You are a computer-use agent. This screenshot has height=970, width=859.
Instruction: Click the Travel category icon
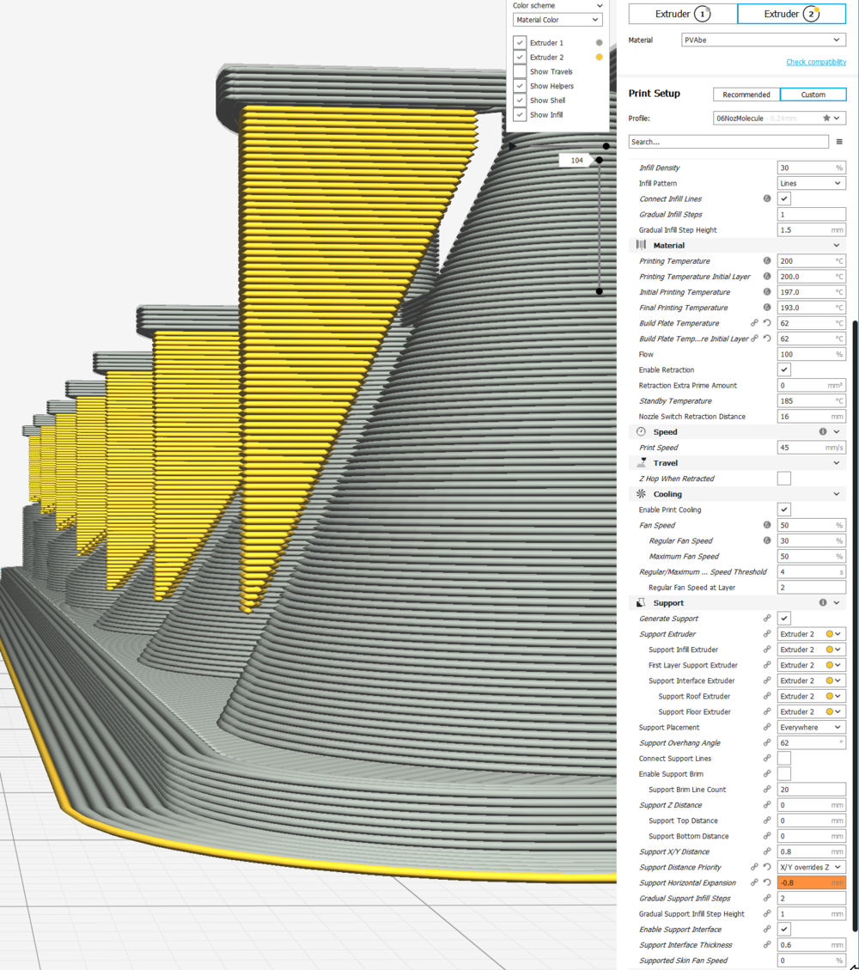pyautogui.click(x=642, y=463)
